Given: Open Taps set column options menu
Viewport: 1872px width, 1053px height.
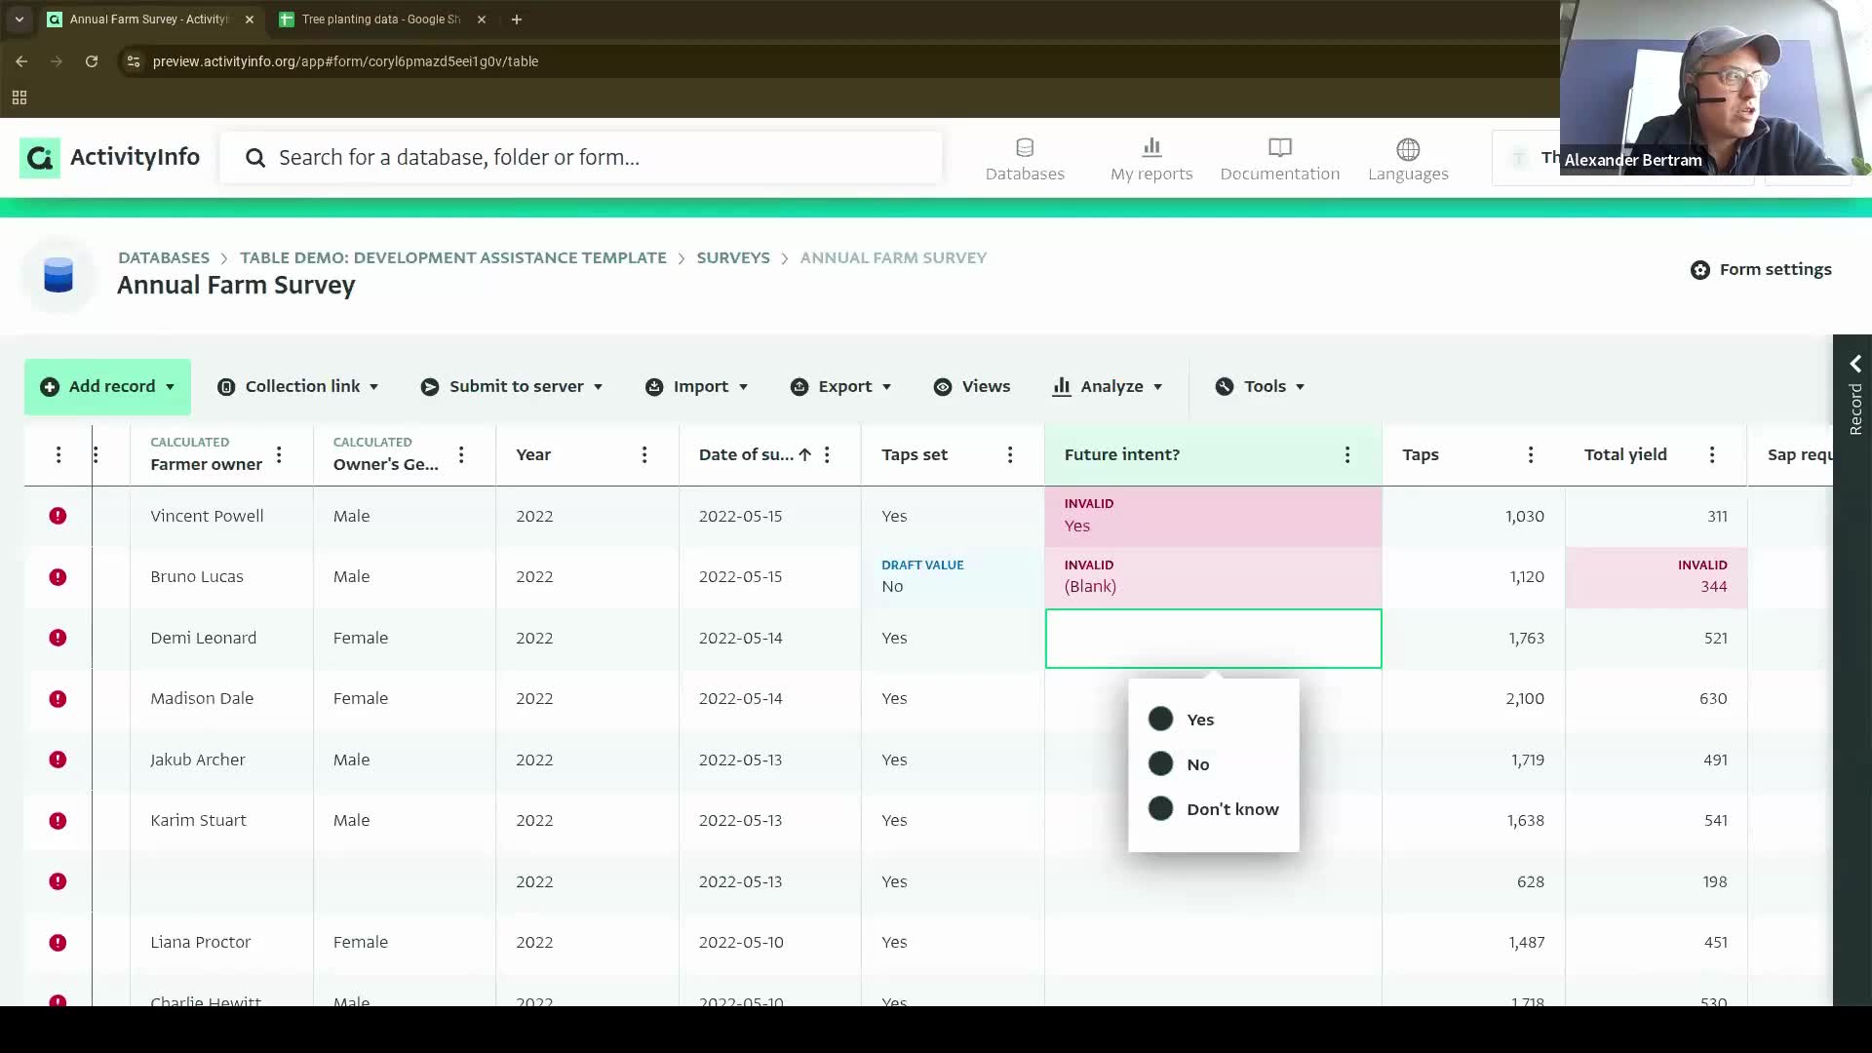Looking at the screenshot, I should 1010,454.
